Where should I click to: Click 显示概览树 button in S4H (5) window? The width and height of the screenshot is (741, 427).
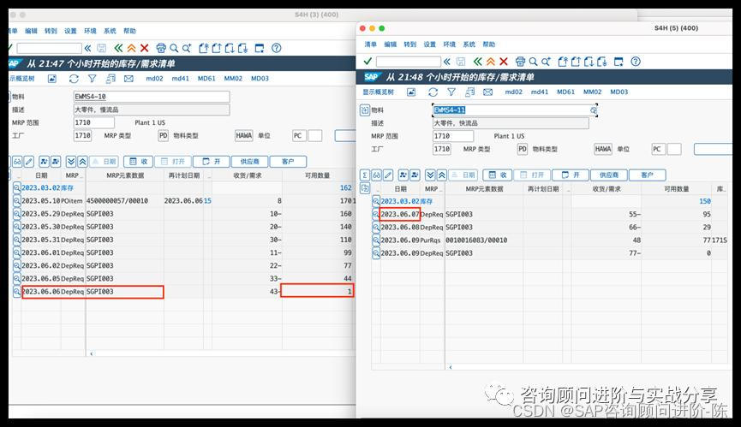(x=378, y=92)
